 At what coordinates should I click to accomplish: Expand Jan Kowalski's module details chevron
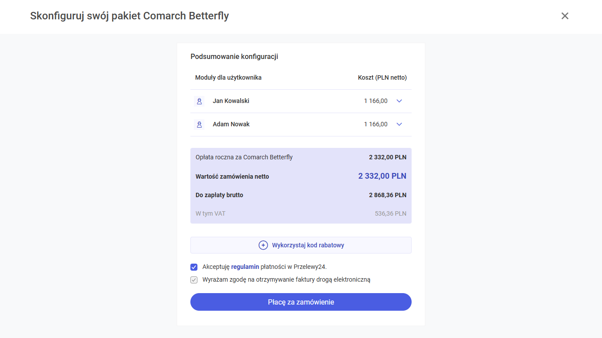click(x=399, y=101)
